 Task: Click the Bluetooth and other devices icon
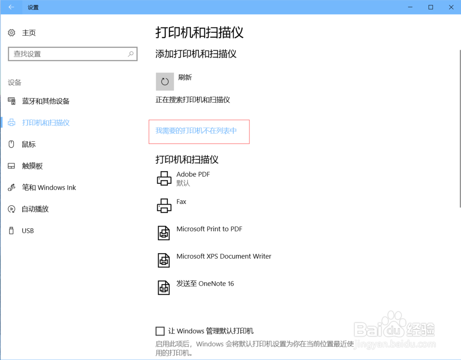pyautogui.click(x=12, y=101)
